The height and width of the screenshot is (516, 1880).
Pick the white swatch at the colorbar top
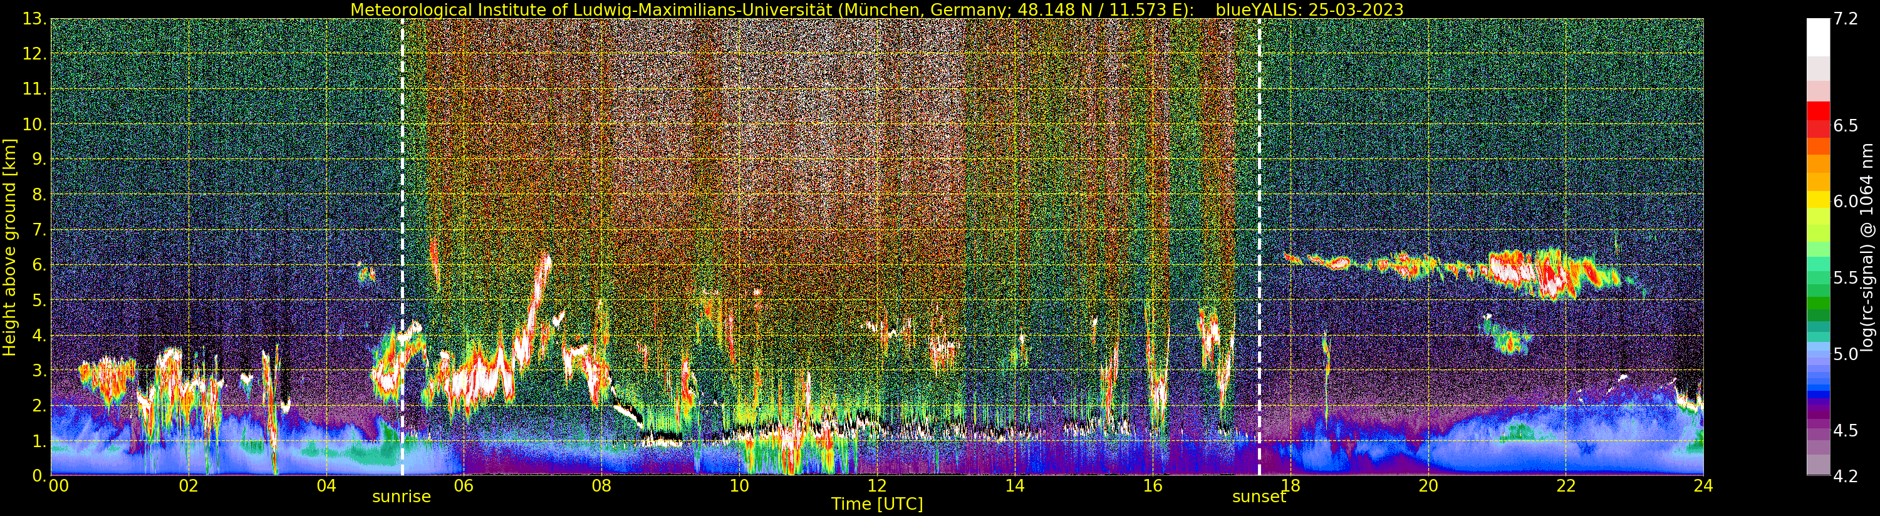point(1818,36)
